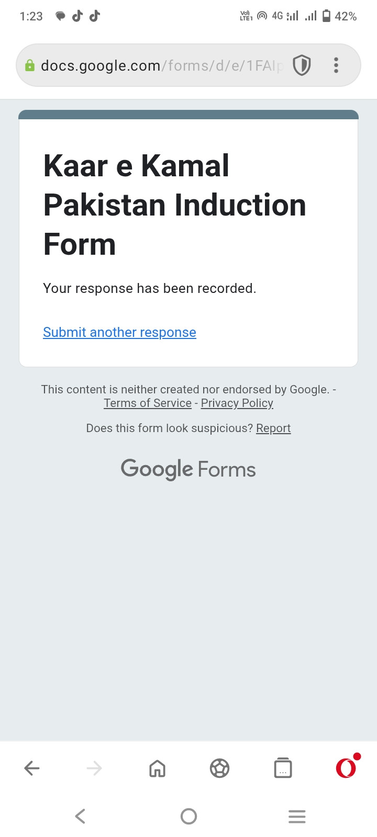This screenshot has width=377, height=837.
Task: Open Android recent apps menu button
Action: 297,816
